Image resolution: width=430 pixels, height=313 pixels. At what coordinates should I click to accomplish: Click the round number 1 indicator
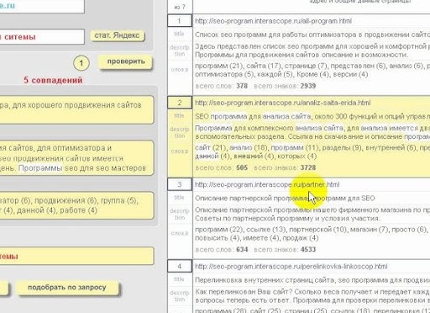(81, 63)
